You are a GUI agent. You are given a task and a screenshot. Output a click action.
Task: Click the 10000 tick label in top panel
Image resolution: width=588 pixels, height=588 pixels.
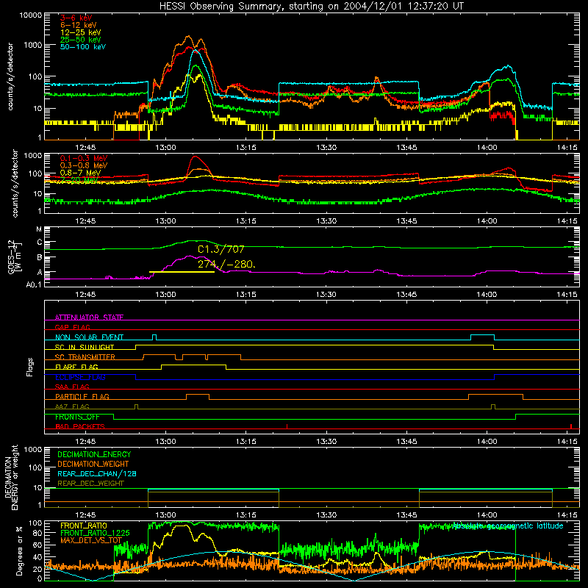click(x=31, y=15)
